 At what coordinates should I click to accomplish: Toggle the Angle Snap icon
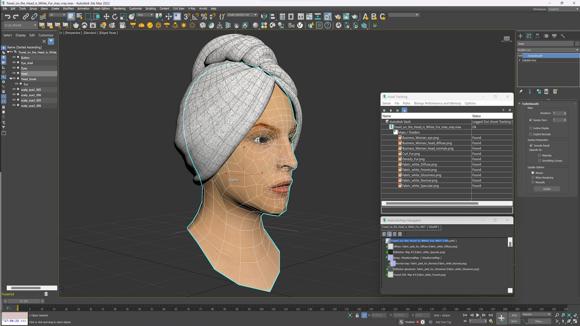tap(195, 17)
